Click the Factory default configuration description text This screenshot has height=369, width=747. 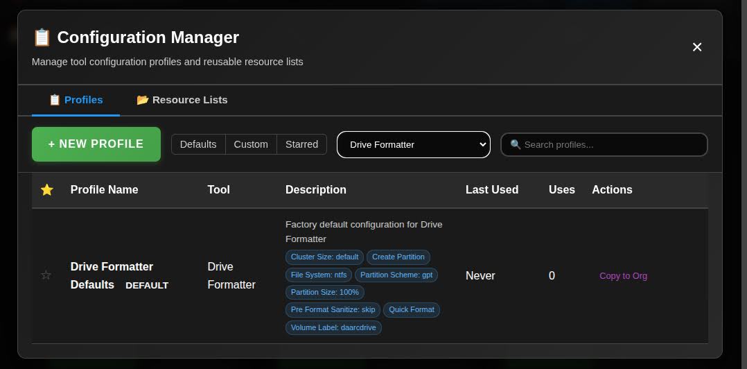point(364,231)
